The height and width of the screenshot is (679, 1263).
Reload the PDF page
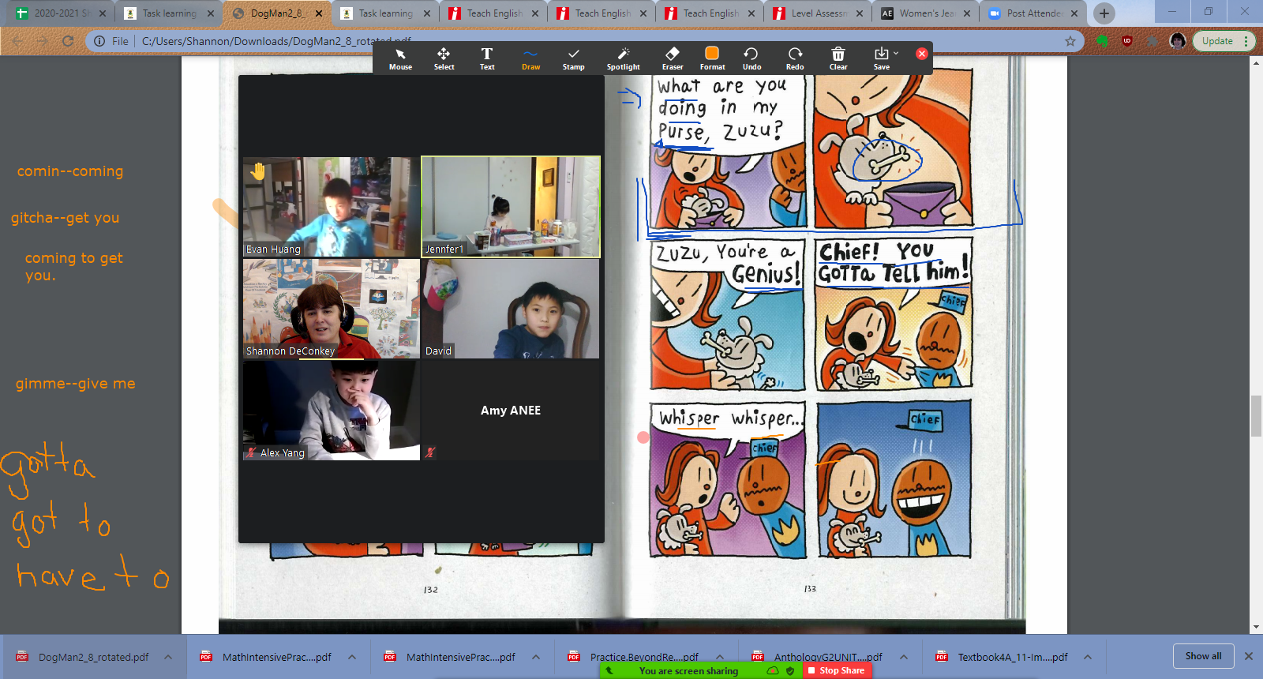[x=68, y=41]
